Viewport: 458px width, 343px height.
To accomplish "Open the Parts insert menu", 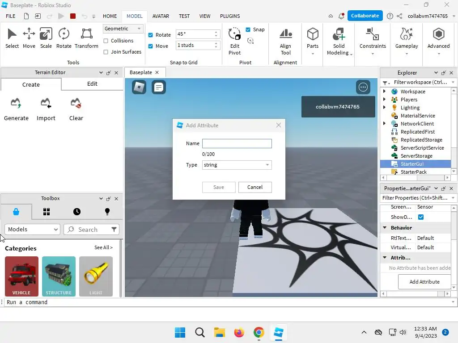I will click(313, 41).
